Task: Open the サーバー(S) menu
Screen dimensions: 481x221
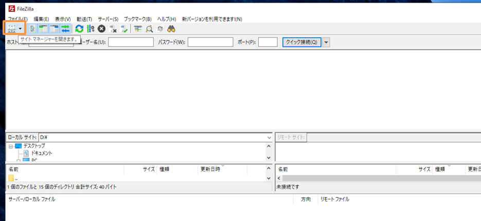Action: pos(108,19)
